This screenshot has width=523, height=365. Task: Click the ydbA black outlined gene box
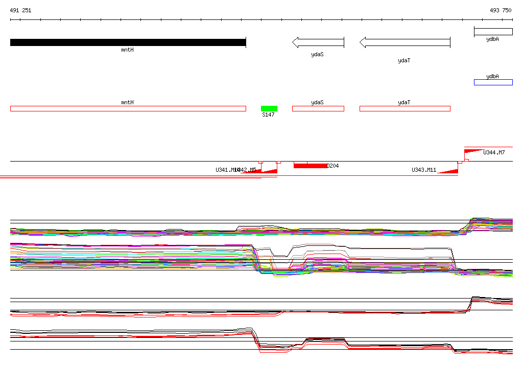coord(493,32)
